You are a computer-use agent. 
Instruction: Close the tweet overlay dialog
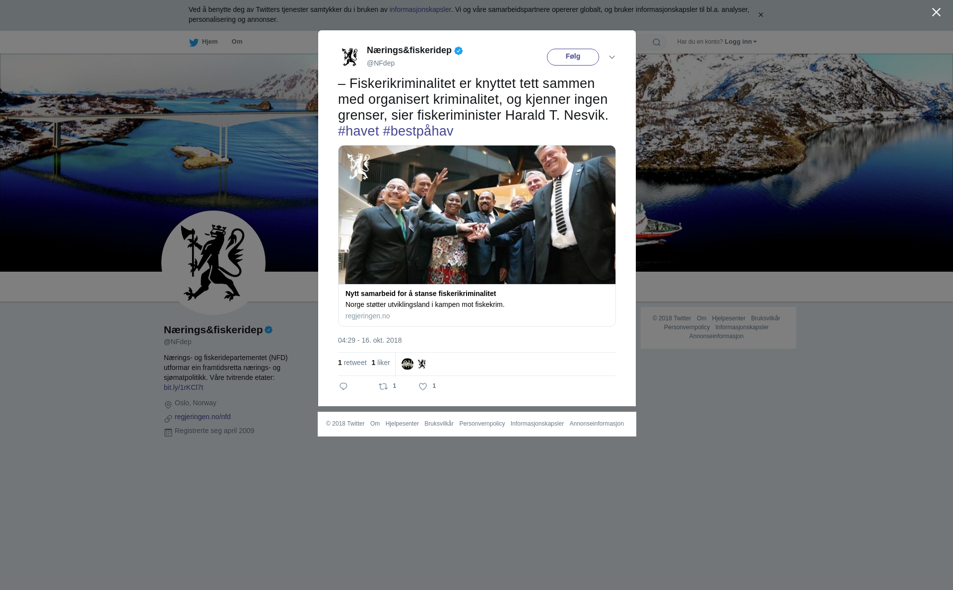click(x=936, y=12)
